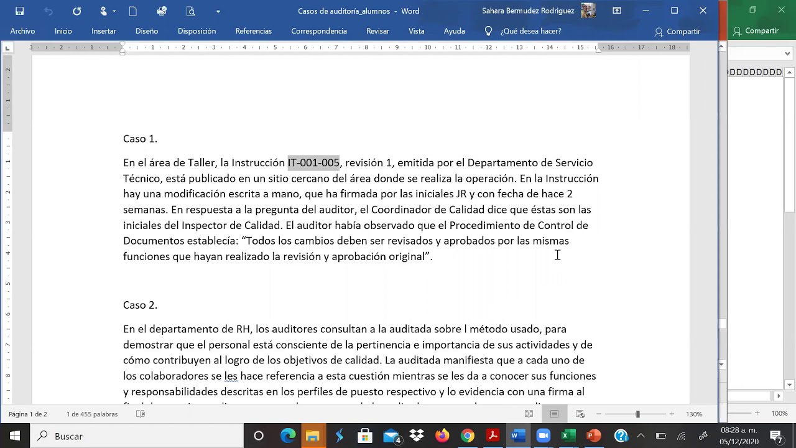Click Compartir in the Excel window
The height and width of the screenshot is (448, 796).
pos(755,30)
